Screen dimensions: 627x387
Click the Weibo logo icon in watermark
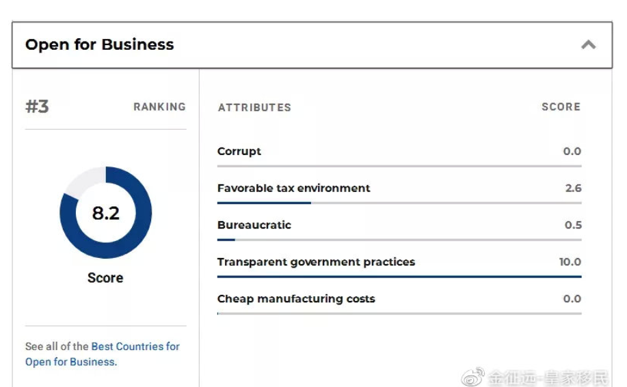click(x=472, y=376)
